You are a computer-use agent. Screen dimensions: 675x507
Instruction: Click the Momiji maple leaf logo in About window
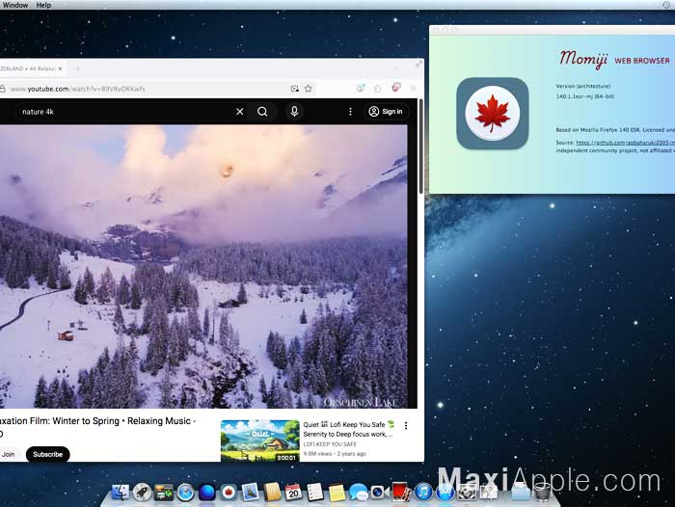[x=493, y=113]
